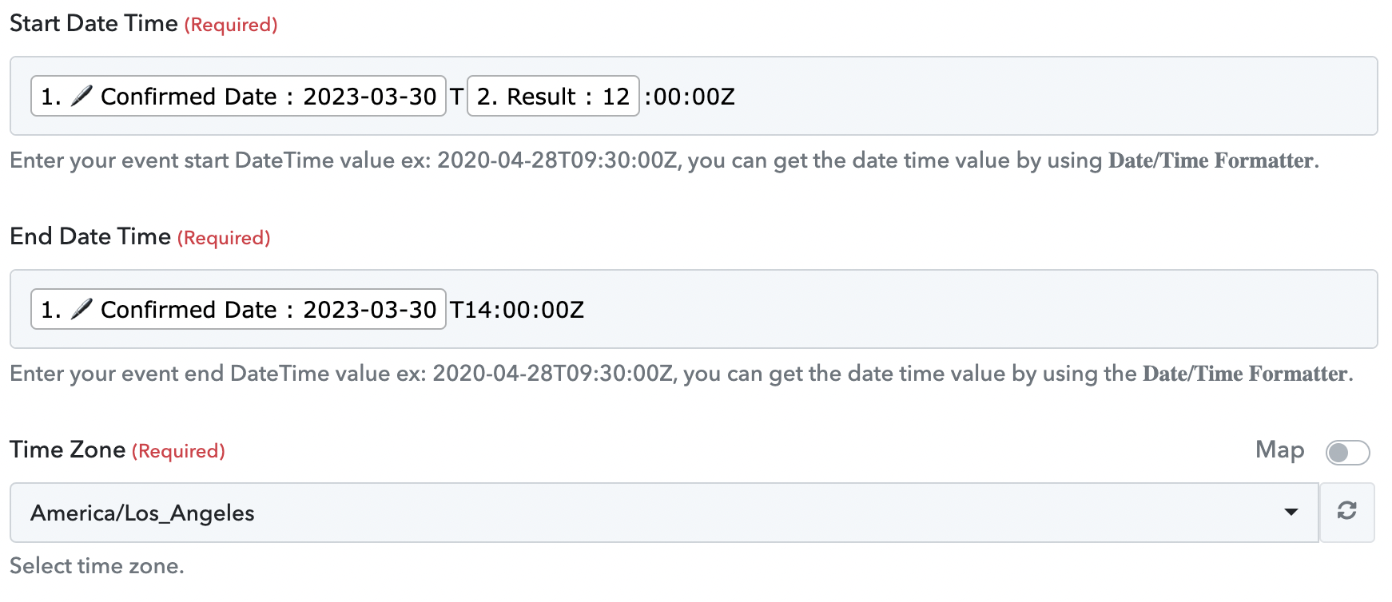
Task: Click the Map label next to toggle
Action: point(1279,450)
